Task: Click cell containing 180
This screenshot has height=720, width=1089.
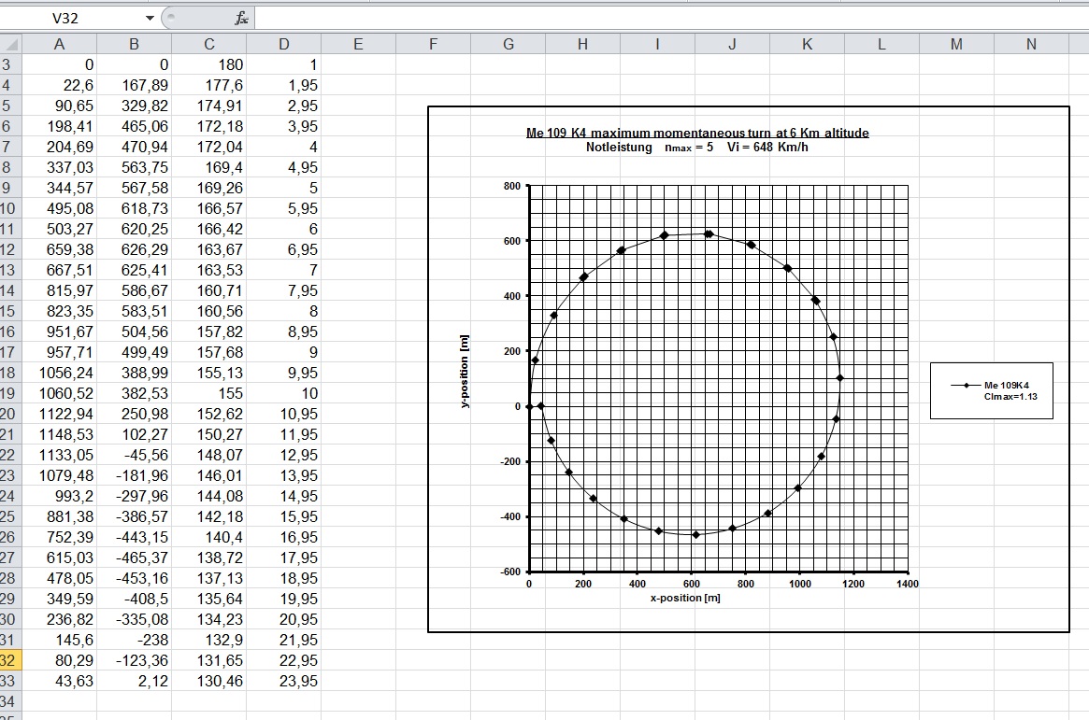Action: [x=209, y=64]
